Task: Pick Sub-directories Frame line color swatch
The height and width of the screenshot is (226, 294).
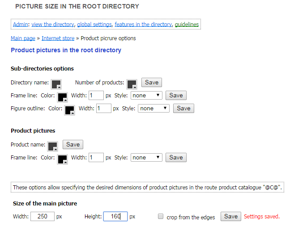Action: point(63,97)
